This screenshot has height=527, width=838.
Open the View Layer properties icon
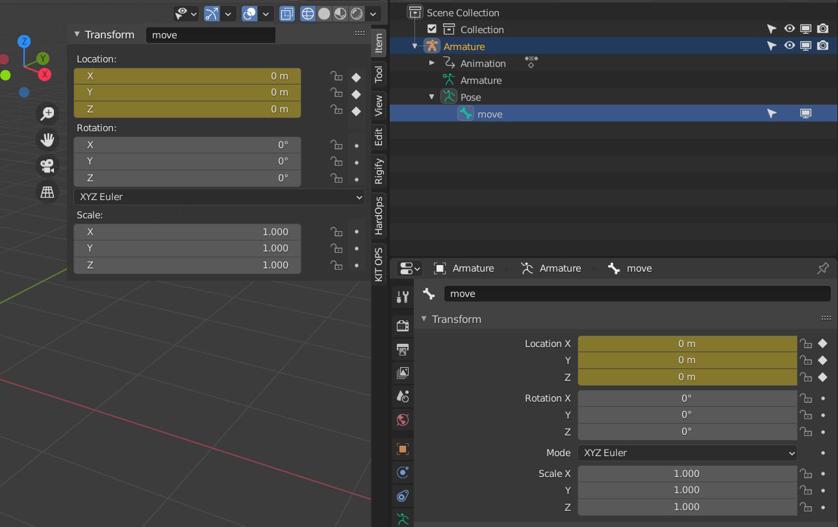(x=403, y=372)
